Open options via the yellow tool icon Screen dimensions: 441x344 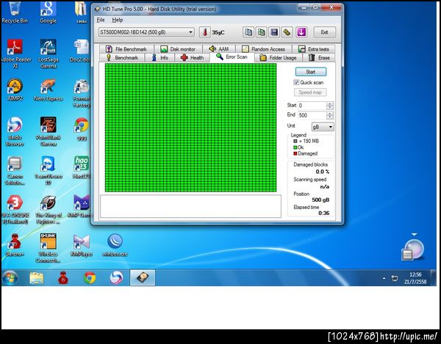pyautogui.click(x=287, y=32)
